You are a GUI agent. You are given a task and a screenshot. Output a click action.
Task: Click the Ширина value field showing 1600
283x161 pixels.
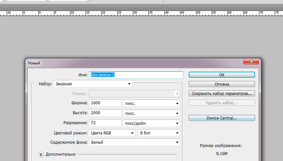105,103
